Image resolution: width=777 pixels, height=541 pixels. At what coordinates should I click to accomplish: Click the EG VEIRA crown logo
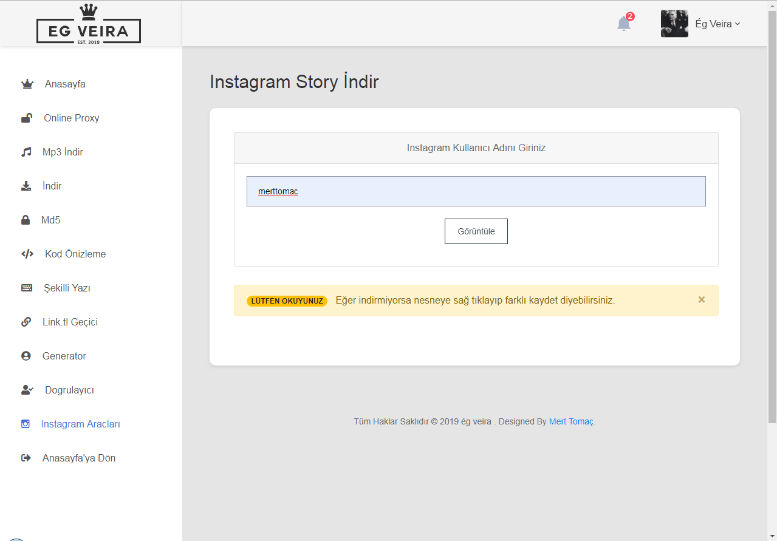tap(89, 24)
